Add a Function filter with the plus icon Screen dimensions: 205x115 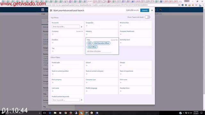53,43
